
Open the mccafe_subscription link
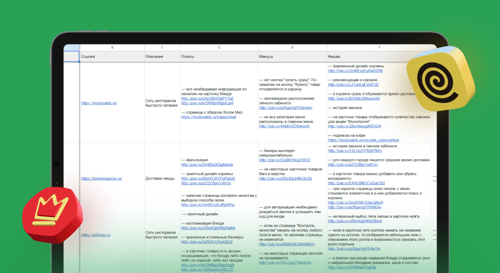click(x=363, y=140)
